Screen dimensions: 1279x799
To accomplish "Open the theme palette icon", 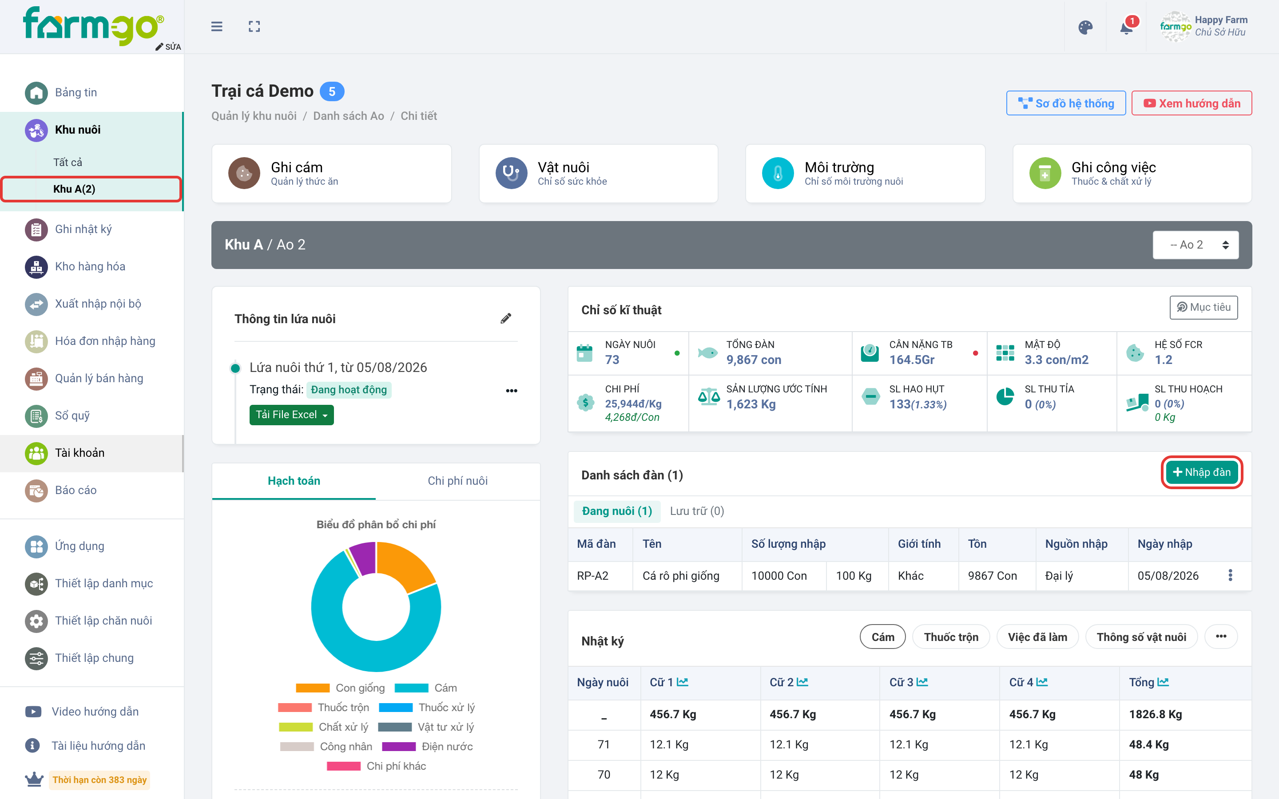I will click(1085, 28).
